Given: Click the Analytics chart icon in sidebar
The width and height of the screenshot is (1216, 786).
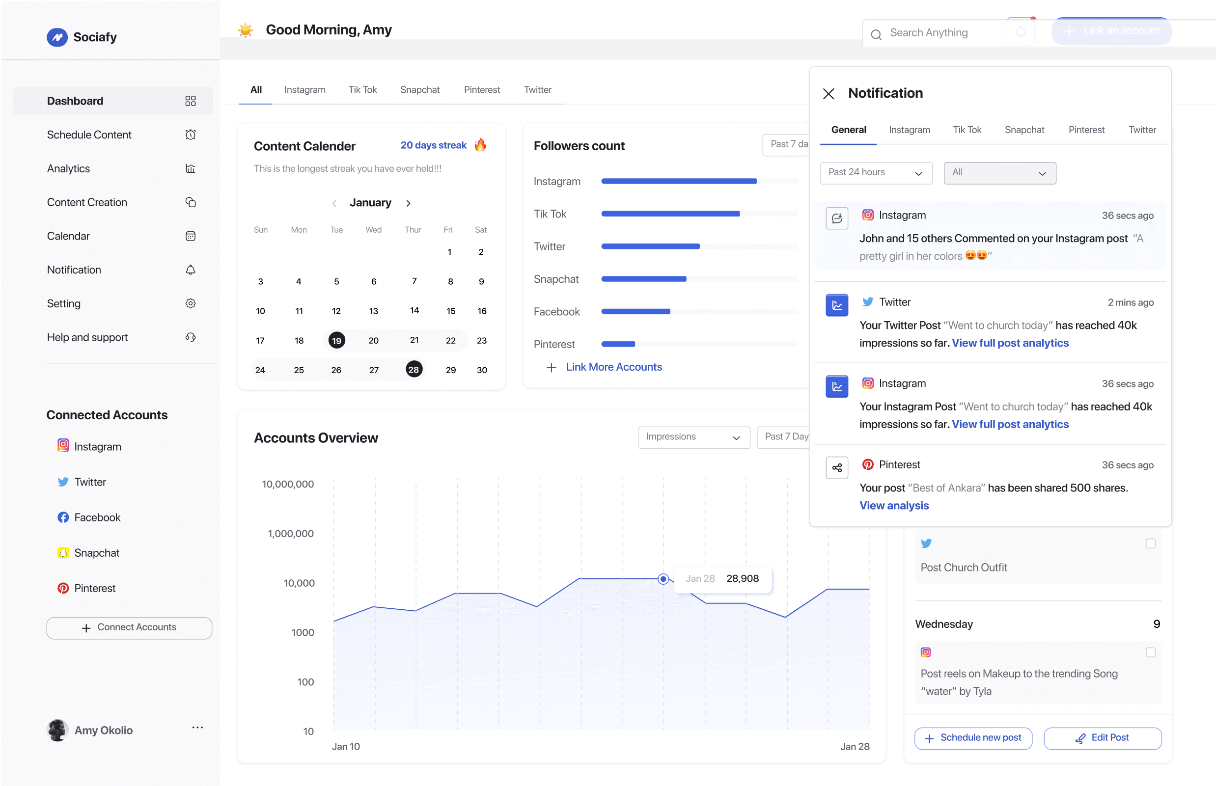Looking at the screenshot, I should (191, 168).
